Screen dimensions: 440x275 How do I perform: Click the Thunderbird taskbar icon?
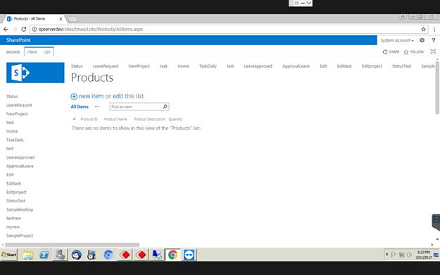click(x=76, y=255)
